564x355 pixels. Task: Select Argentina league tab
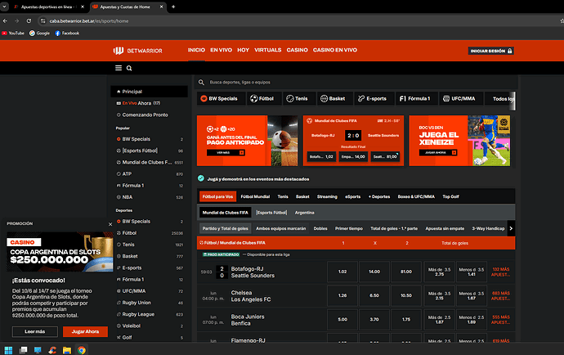pyautogui.click(x=304, y=213)
